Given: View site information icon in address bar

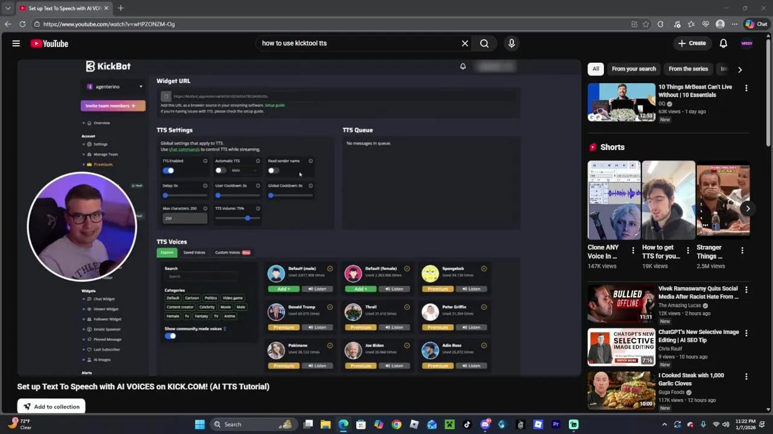Looking at the screenshot, I should pos(37,24).
